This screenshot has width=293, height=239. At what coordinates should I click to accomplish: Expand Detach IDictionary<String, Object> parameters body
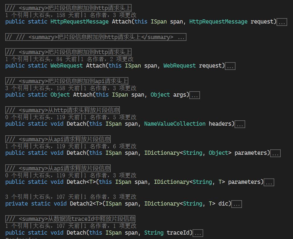tap(275, 153)
